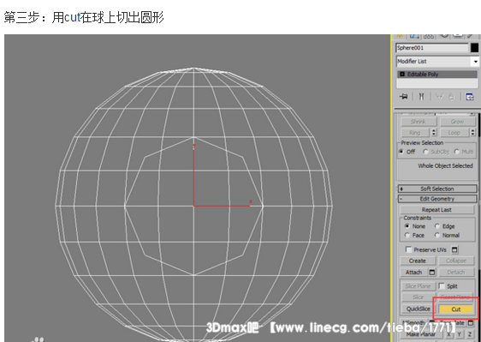Enable the Split checkbox

tap(442, 286)
